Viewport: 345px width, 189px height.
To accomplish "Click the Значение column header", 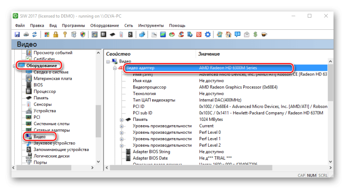I will (209, 54).
